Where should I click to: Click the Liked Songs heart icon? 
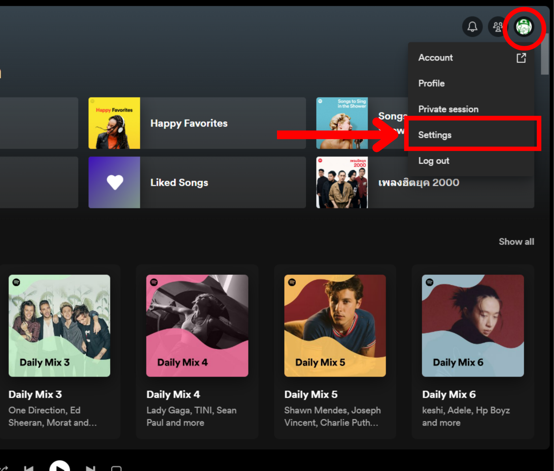pos(115,182)
